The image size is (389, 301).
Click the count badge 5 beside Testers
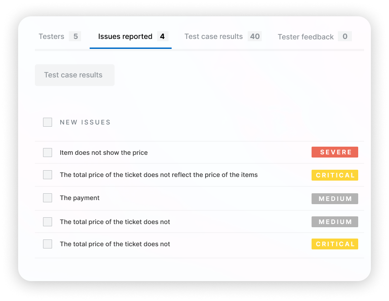(75, 37)
